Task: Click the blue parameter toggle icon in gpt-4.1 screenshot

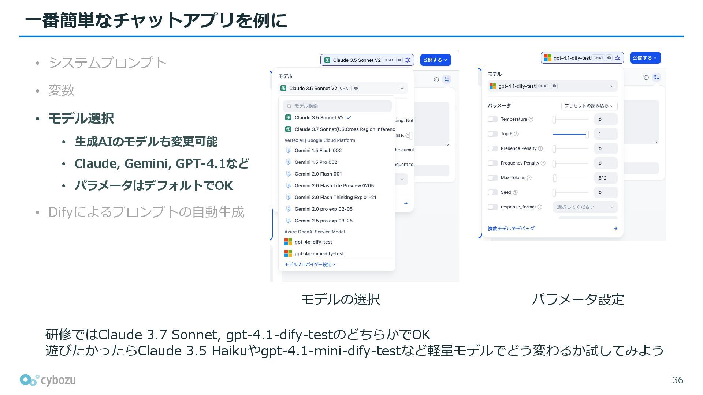Action: pyautogui.click(x=656, y=77)
